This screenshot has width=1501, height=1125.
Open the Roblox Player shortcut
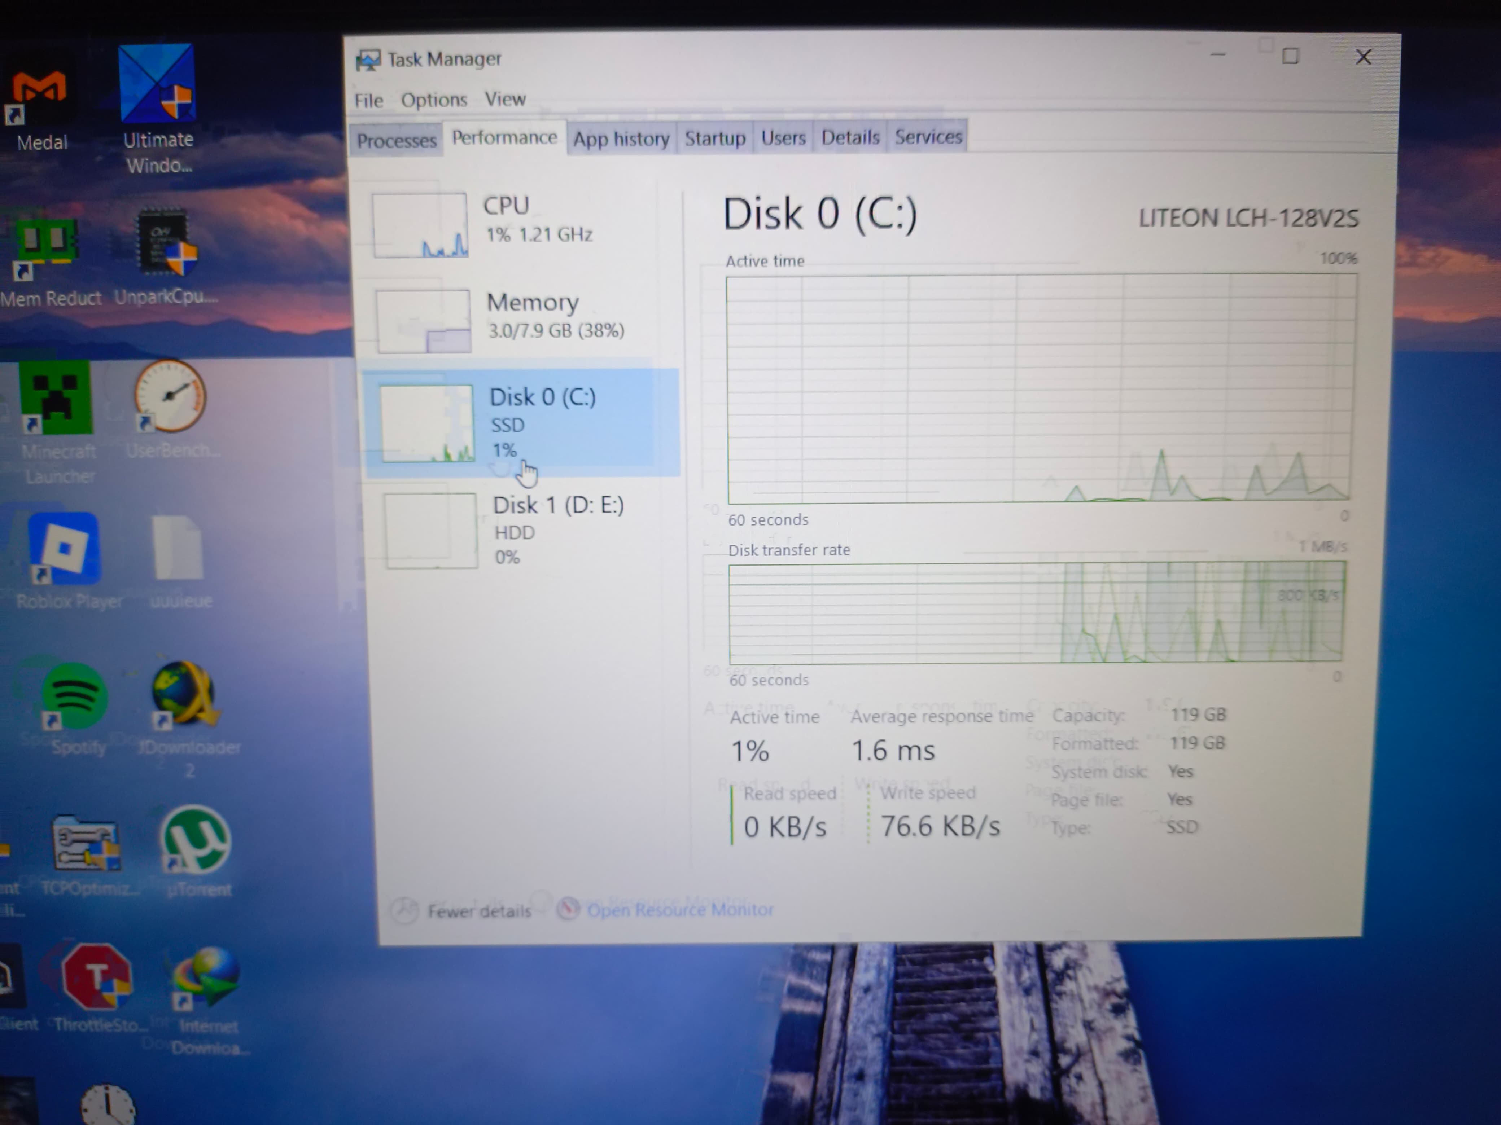pos(65,549)
